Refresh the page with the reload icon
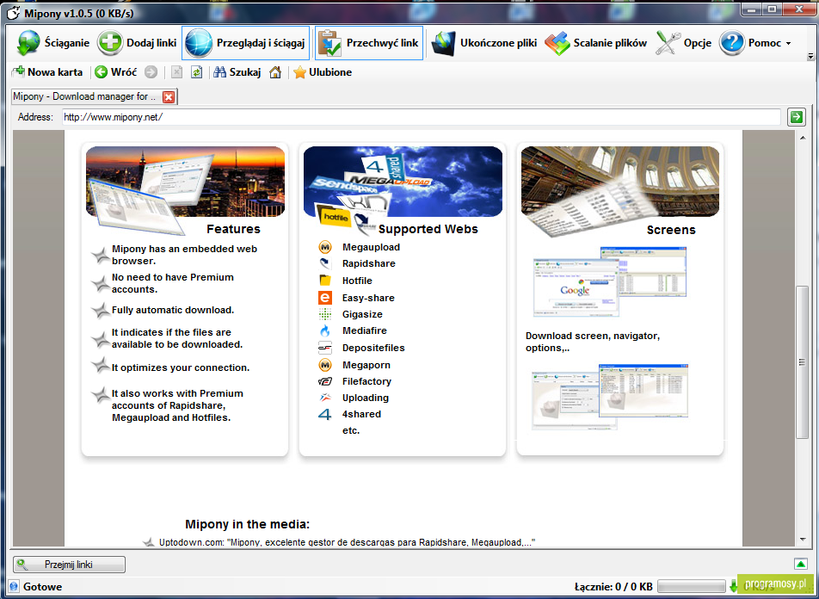Screen dimensions: 819x599 [196, 72]
